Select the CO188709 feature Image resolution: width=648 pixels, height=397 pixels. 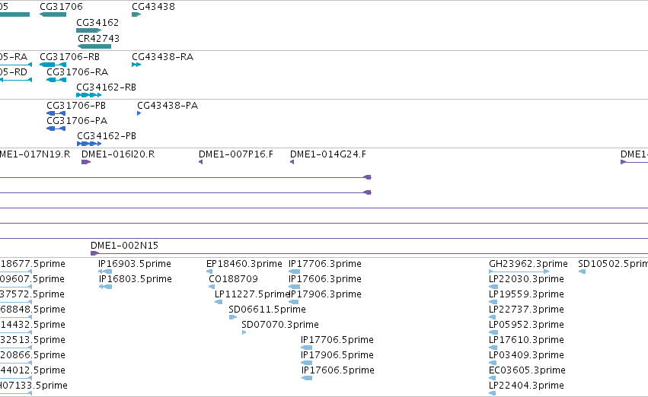212,287
